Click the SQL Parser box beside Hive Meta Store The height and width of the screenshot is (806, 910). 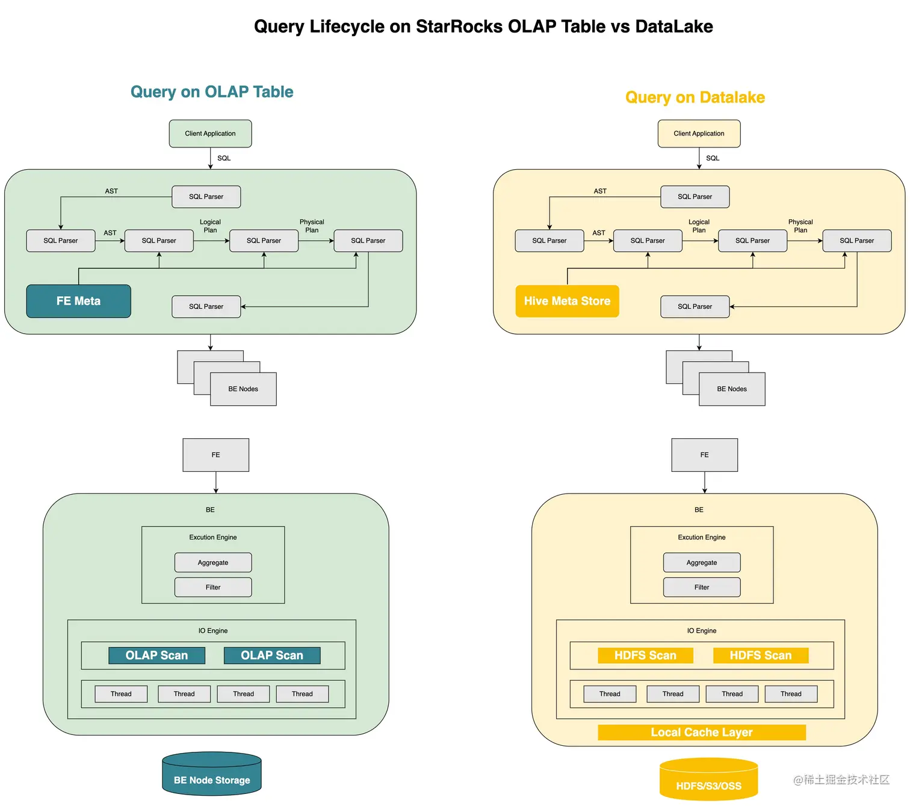click(x=695, y=306)
